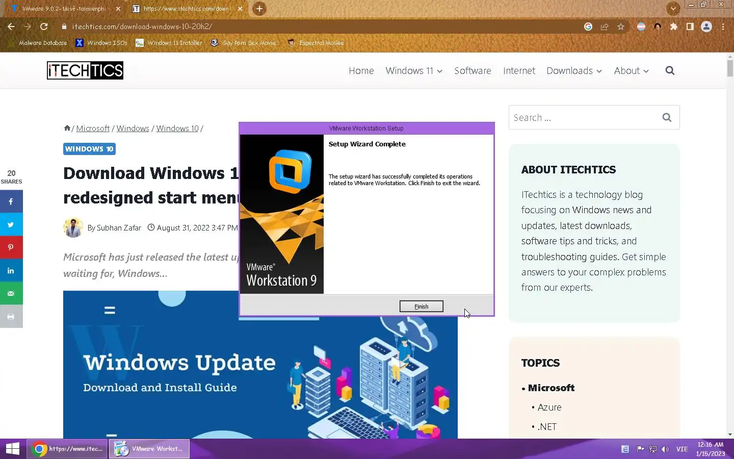This screenshot has width=734, height=459.
Task: Click the iTechtics logo
Action: click(x=85, y=70)
